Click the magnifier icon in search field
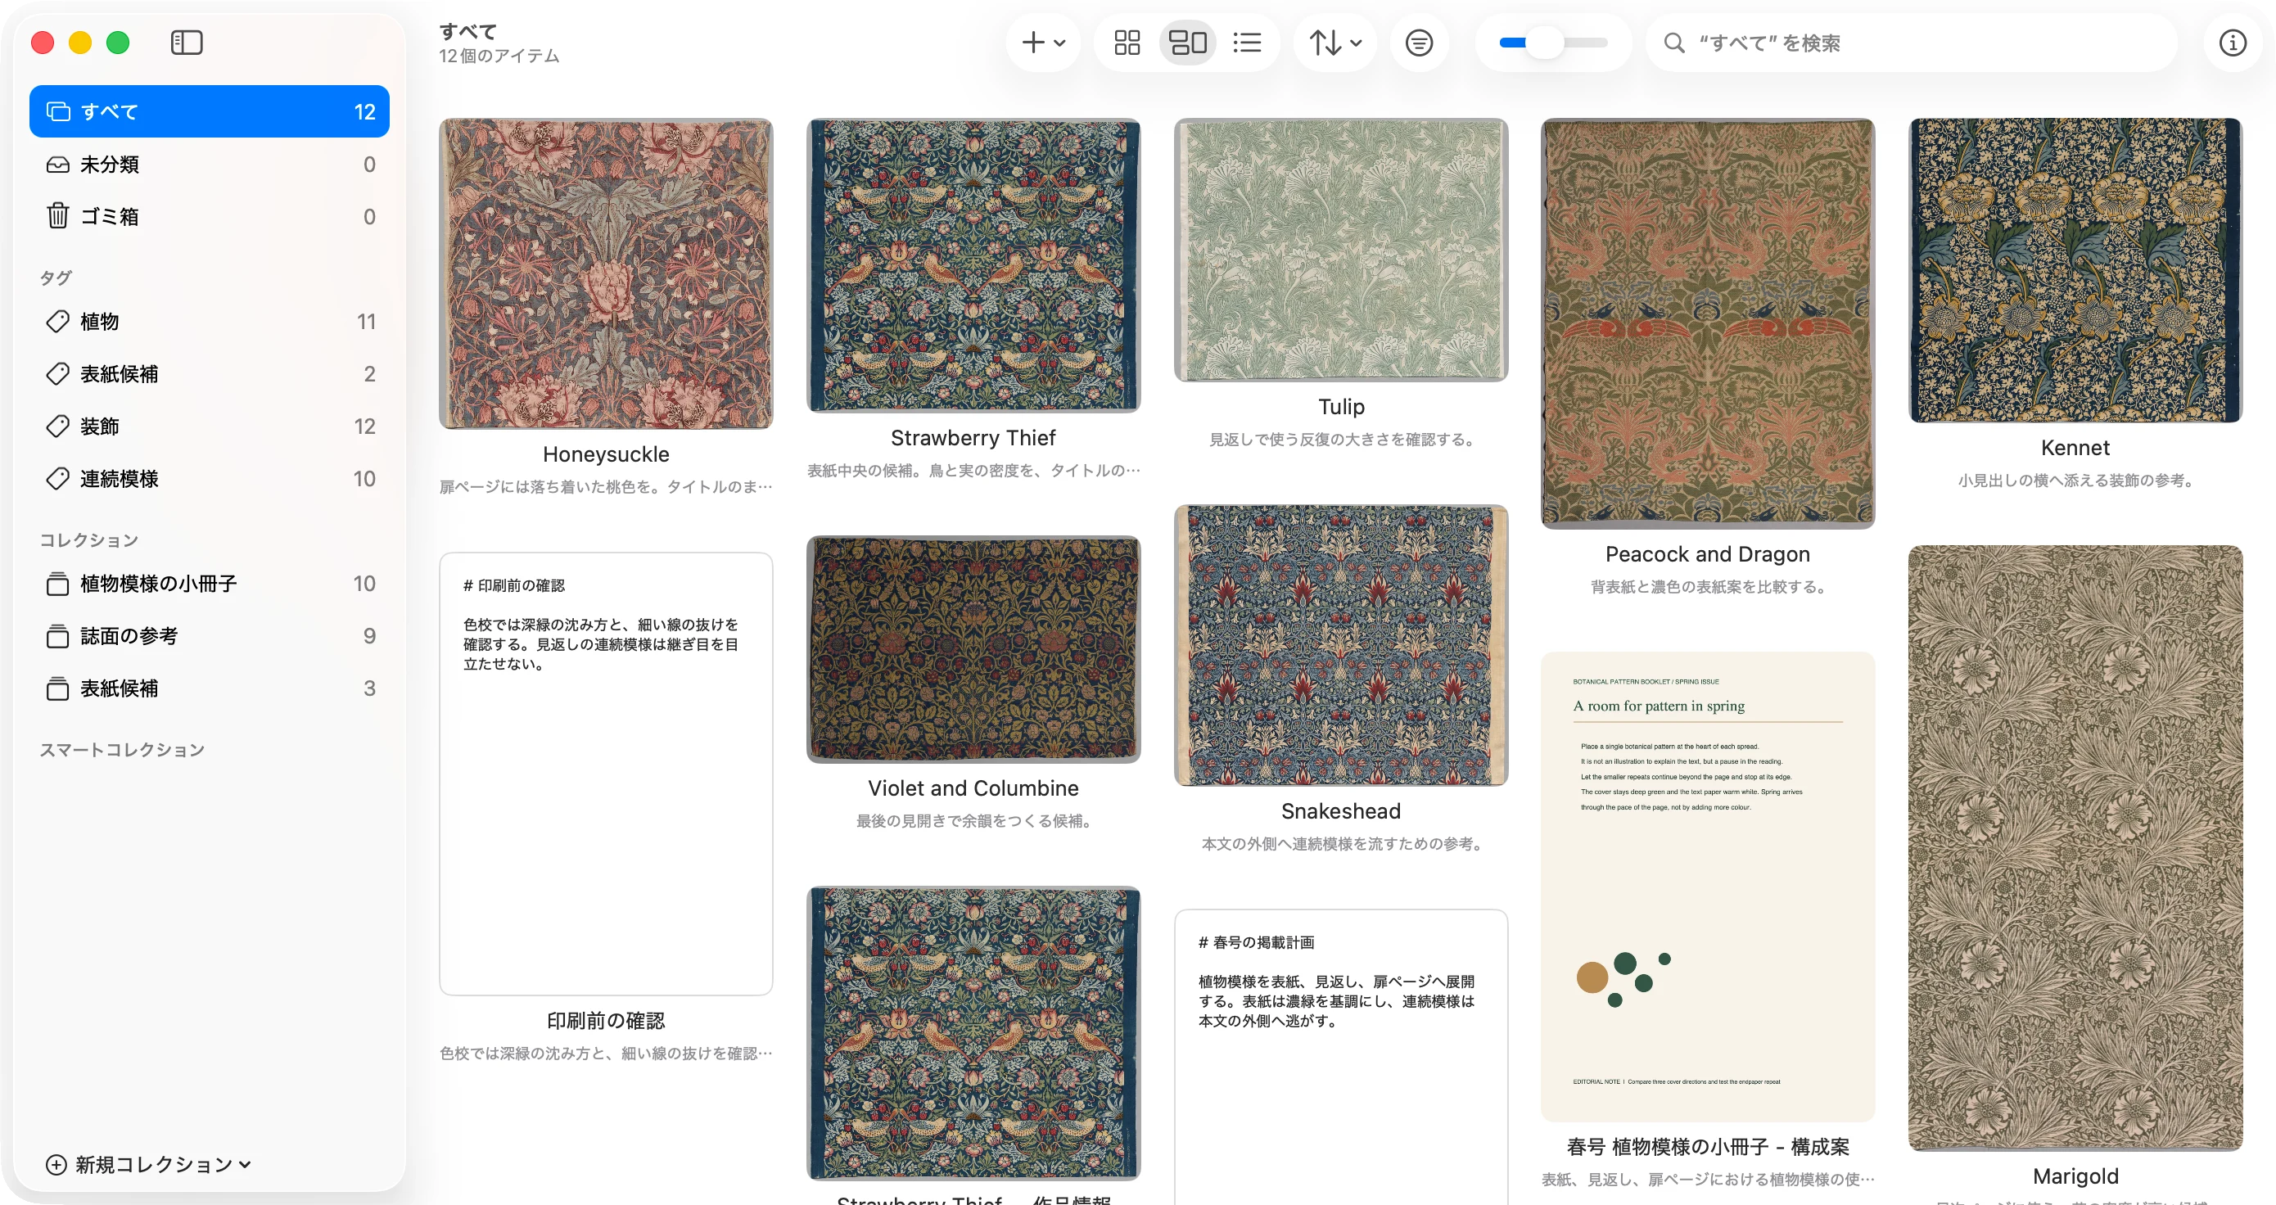This screenshot has width=2276, height=1205. pos(1673,43)
